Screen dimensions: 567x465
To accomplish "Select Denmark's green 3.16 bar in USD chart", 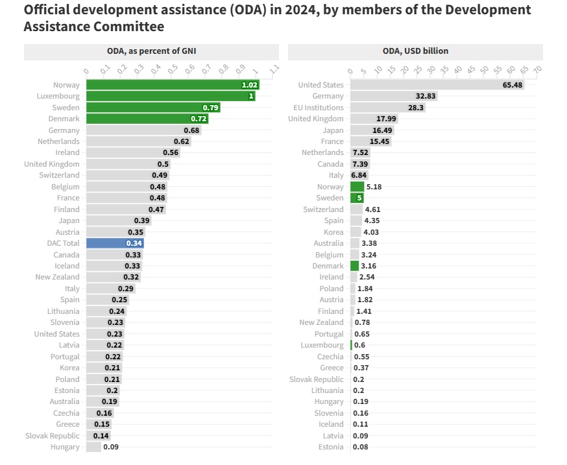I will click(x=354, y=266).
